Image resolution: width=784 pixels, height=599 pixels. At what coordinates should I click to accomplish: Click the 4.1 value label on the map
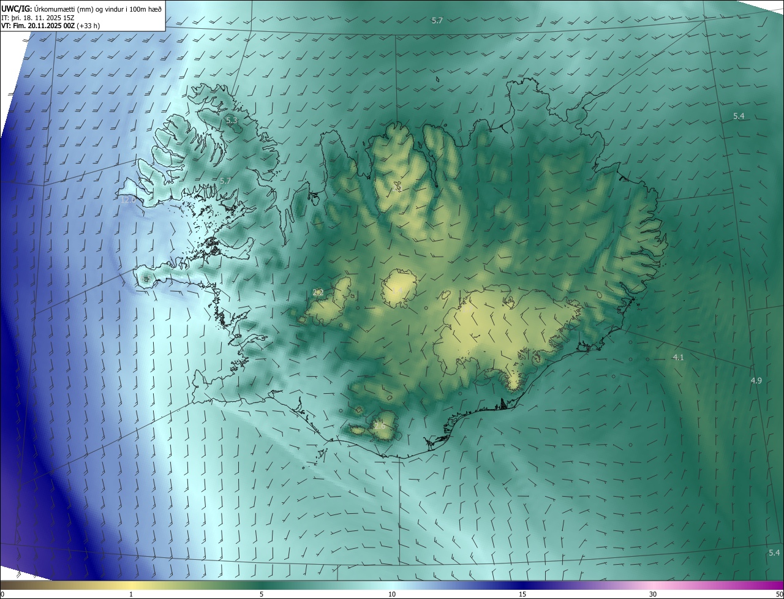tap(678, 356)
